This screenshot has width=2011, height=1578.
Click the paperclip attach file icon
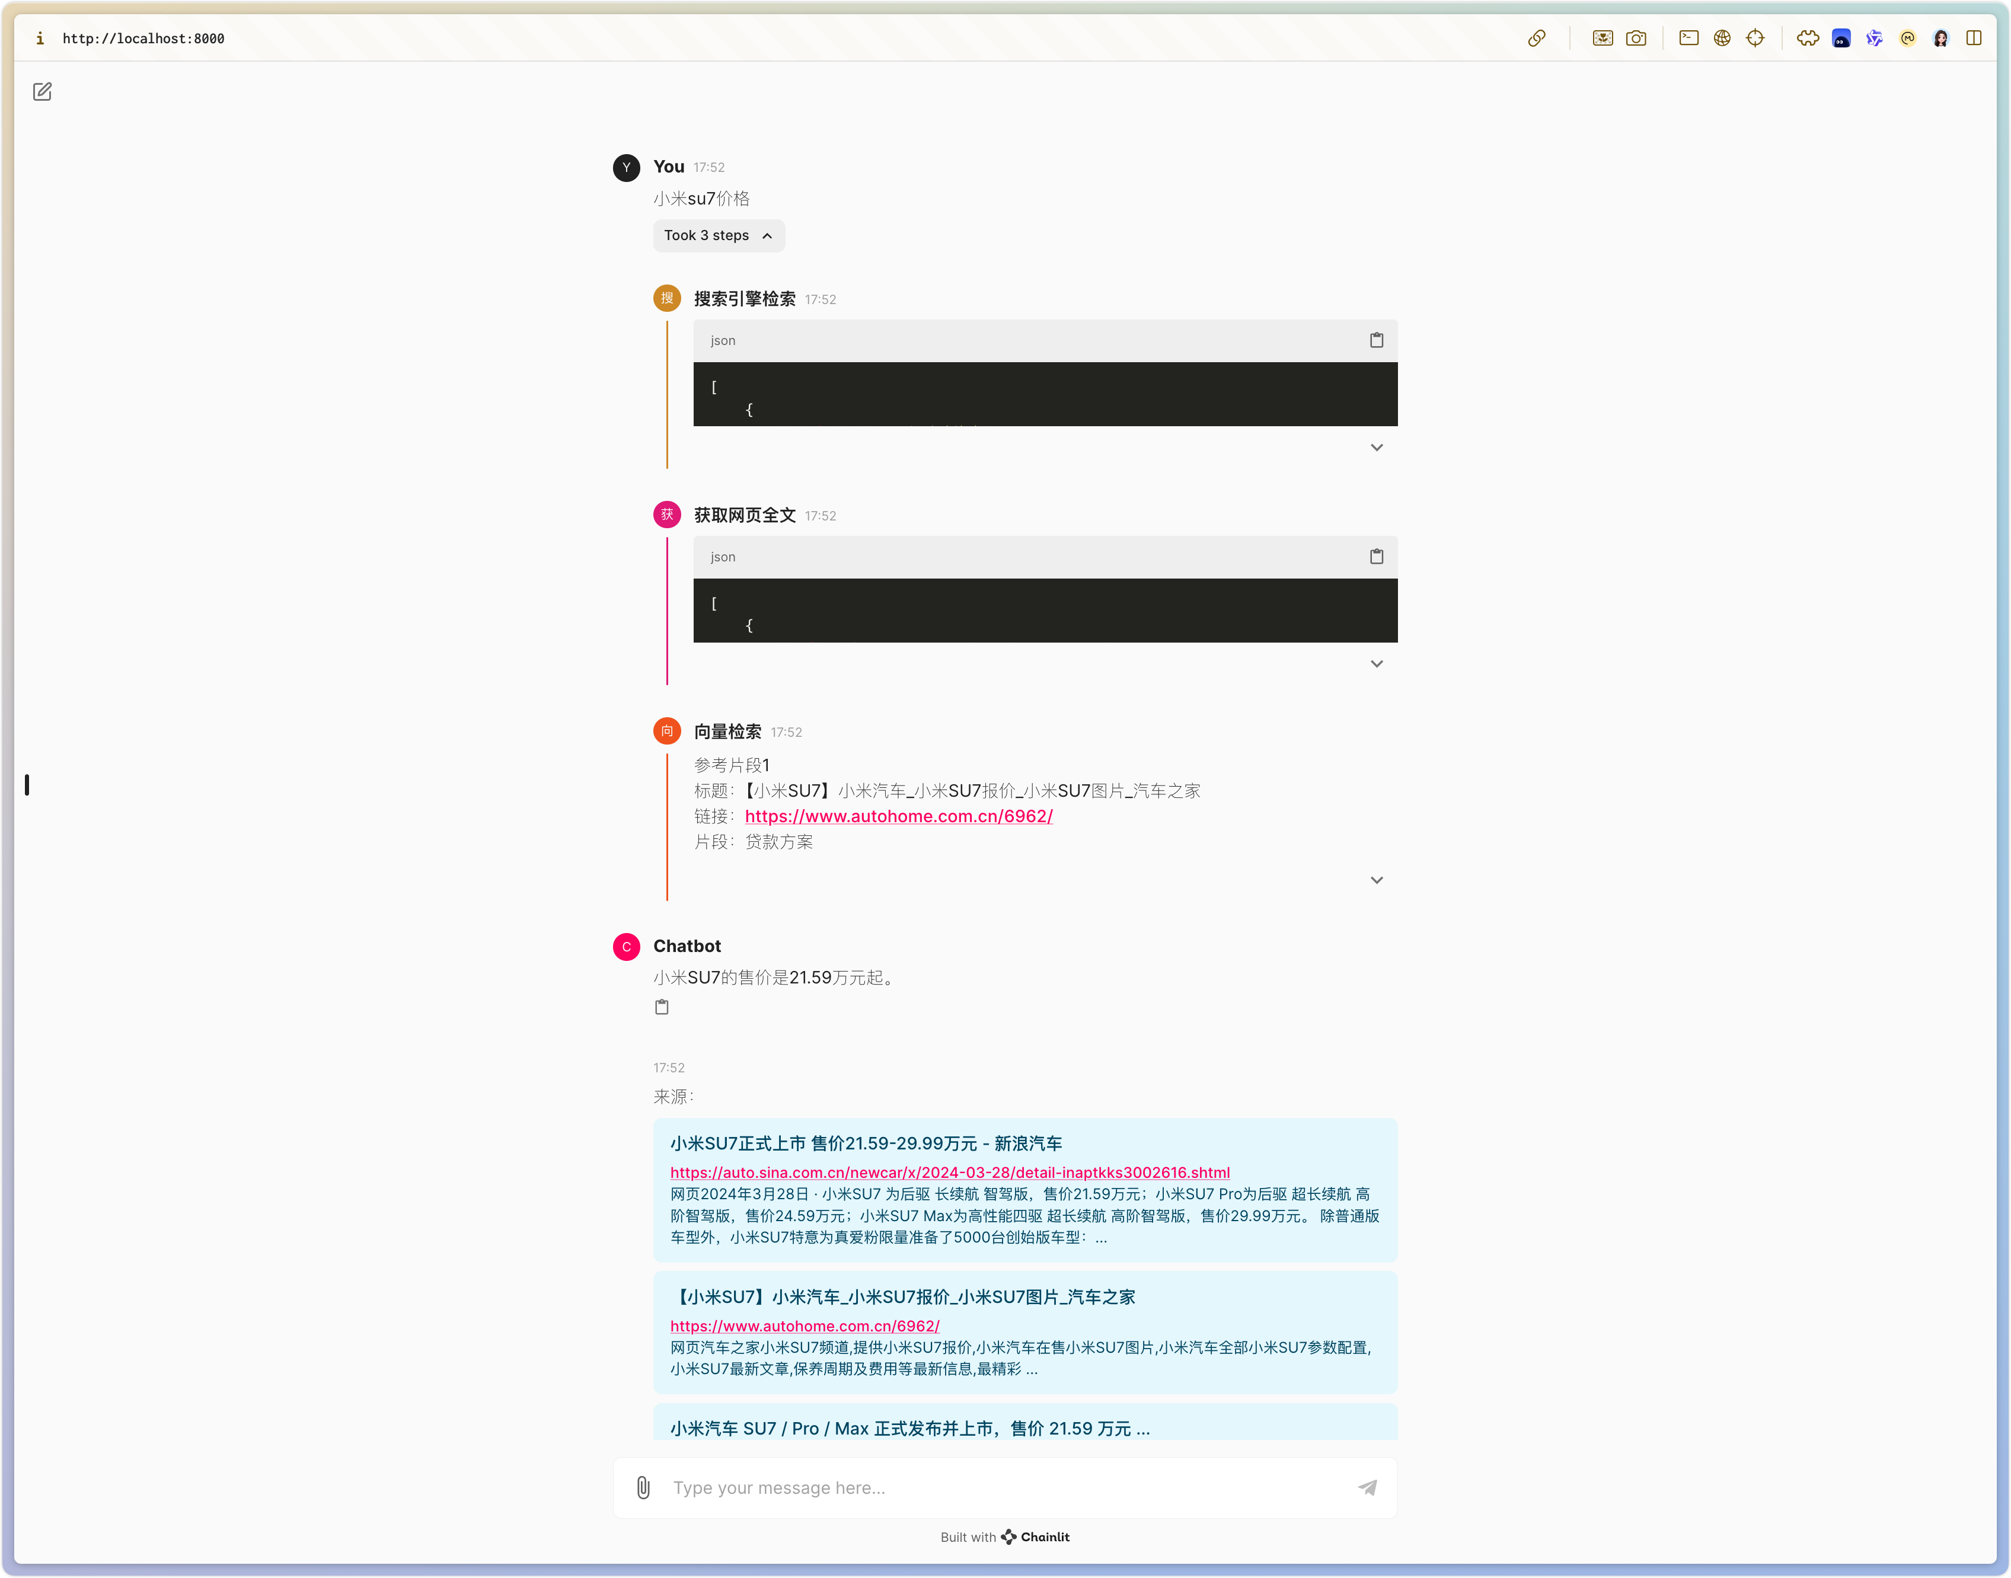tap(643, 1487)
